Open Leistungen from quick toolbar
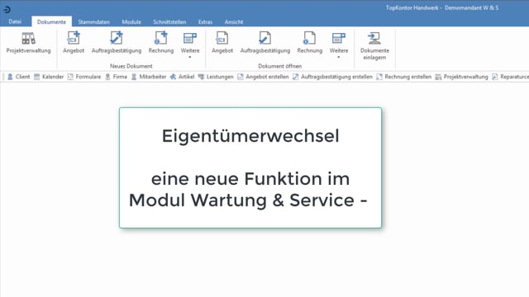The image size is (529, 297). click(x=216, y=77)
